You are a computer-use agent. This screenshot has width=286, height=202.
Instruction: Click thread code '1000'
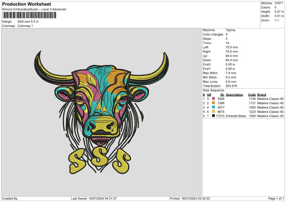click(x=252, y=116)
